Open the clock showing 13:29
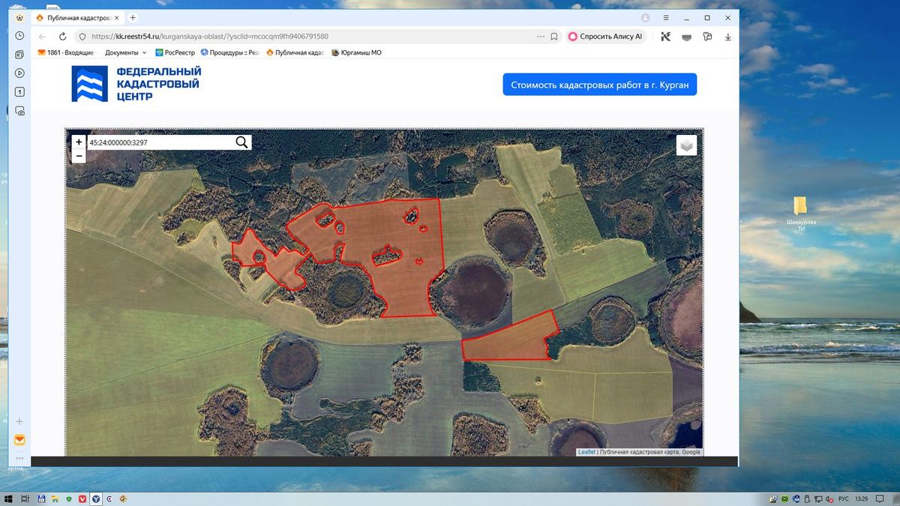 pyautogui.click(x=861, y=499)
